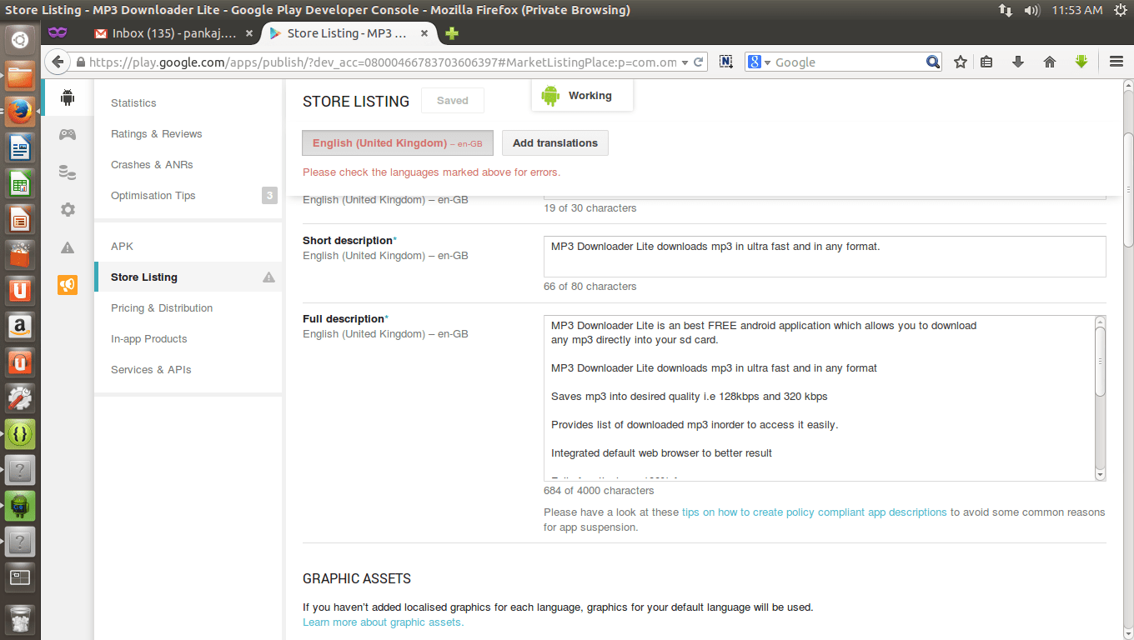Image resolution: width=1134 pixels, height=640 pixels.
Task: Click the warning triangle beside Store Listing
Action: [x=268, y=277]
